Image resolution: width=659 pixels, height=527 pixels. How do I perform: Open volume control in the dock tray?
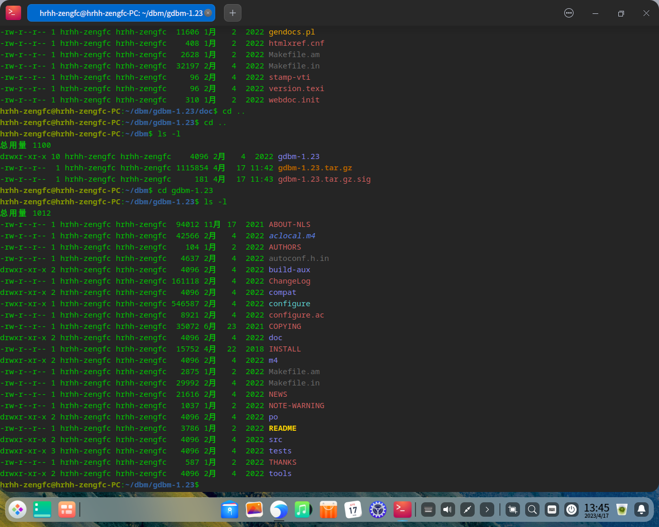click(x=448, y=510)
